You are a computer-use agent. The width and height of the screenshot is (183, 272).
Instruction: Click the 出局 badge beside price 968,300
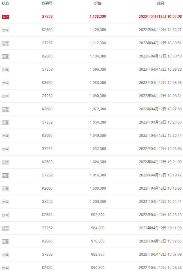click(x=5, y=255)
